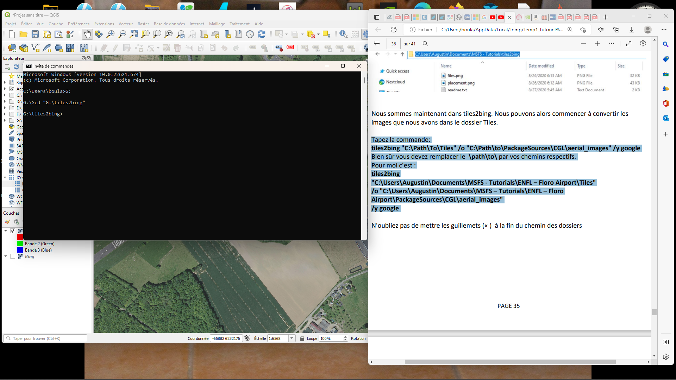The image size is (676, 380).
Task: Click the PDF zoom in plus button
Action: [x=597, y=44]
